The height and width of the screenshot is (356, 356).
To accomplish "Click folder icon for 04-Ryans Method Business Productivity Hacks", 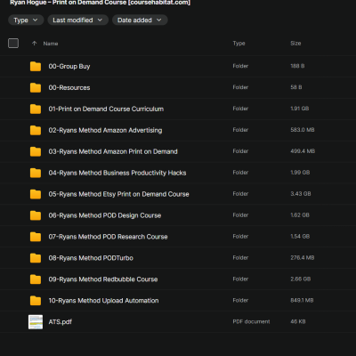I will point(36,173).
